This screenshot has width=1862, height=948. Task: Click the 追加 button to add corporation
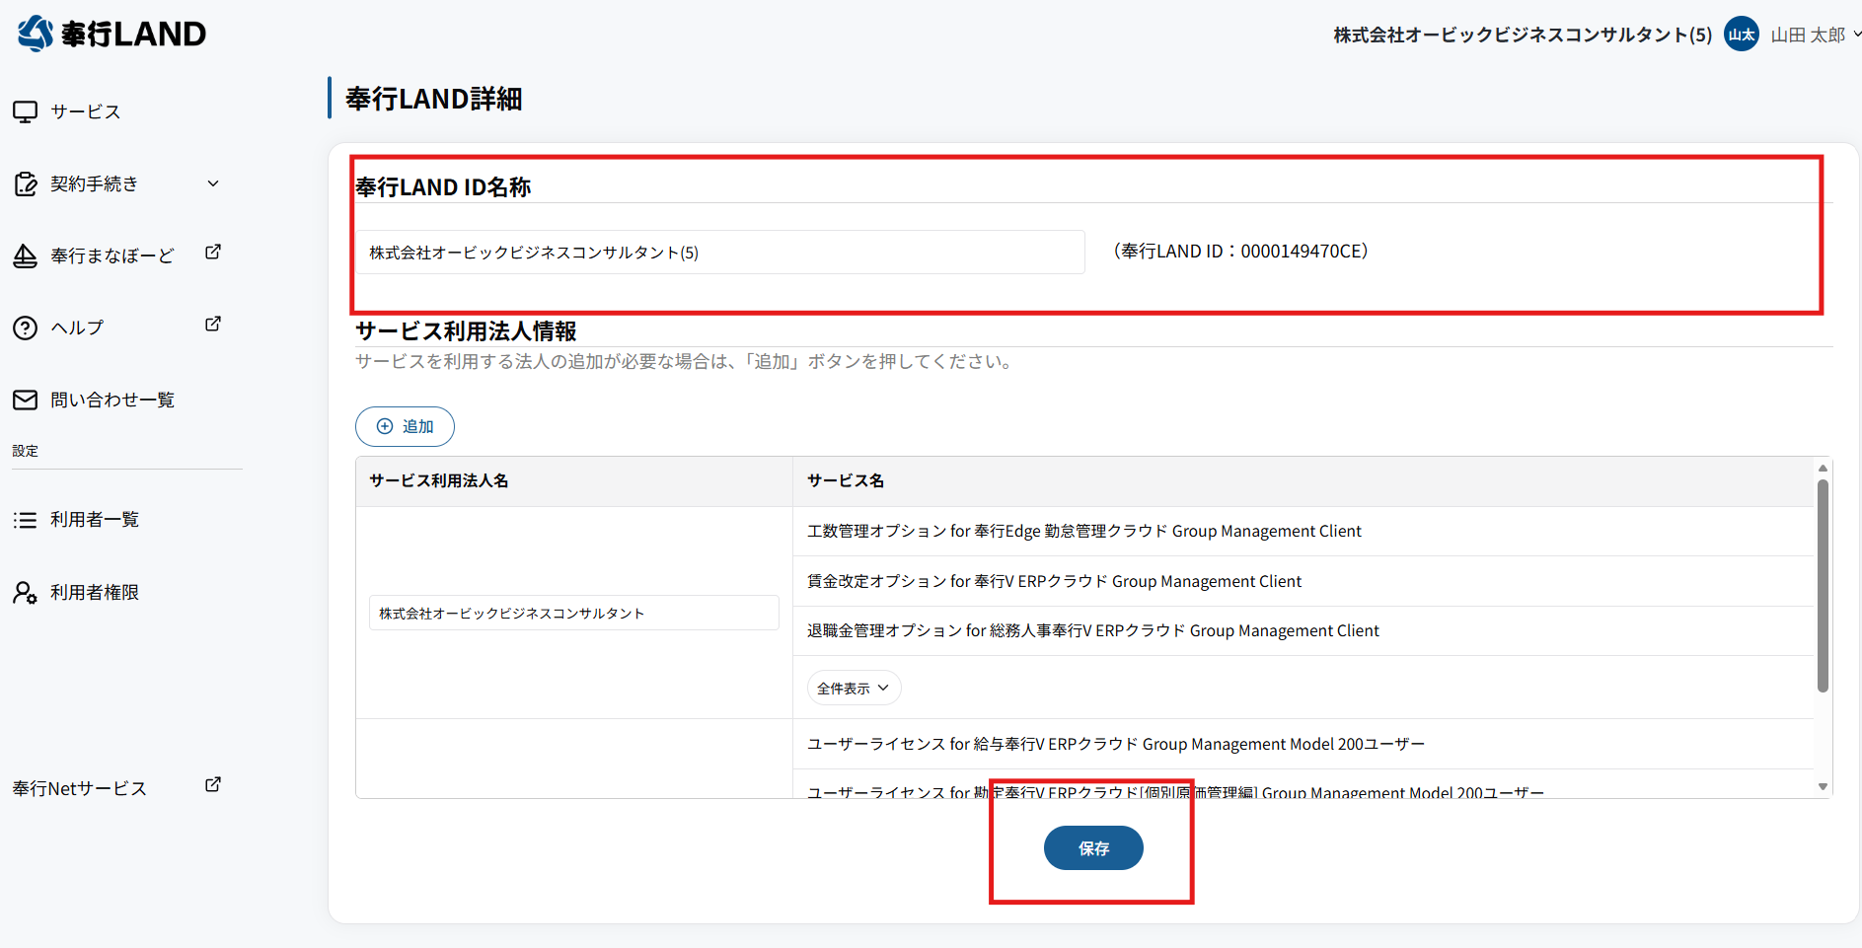405,427
